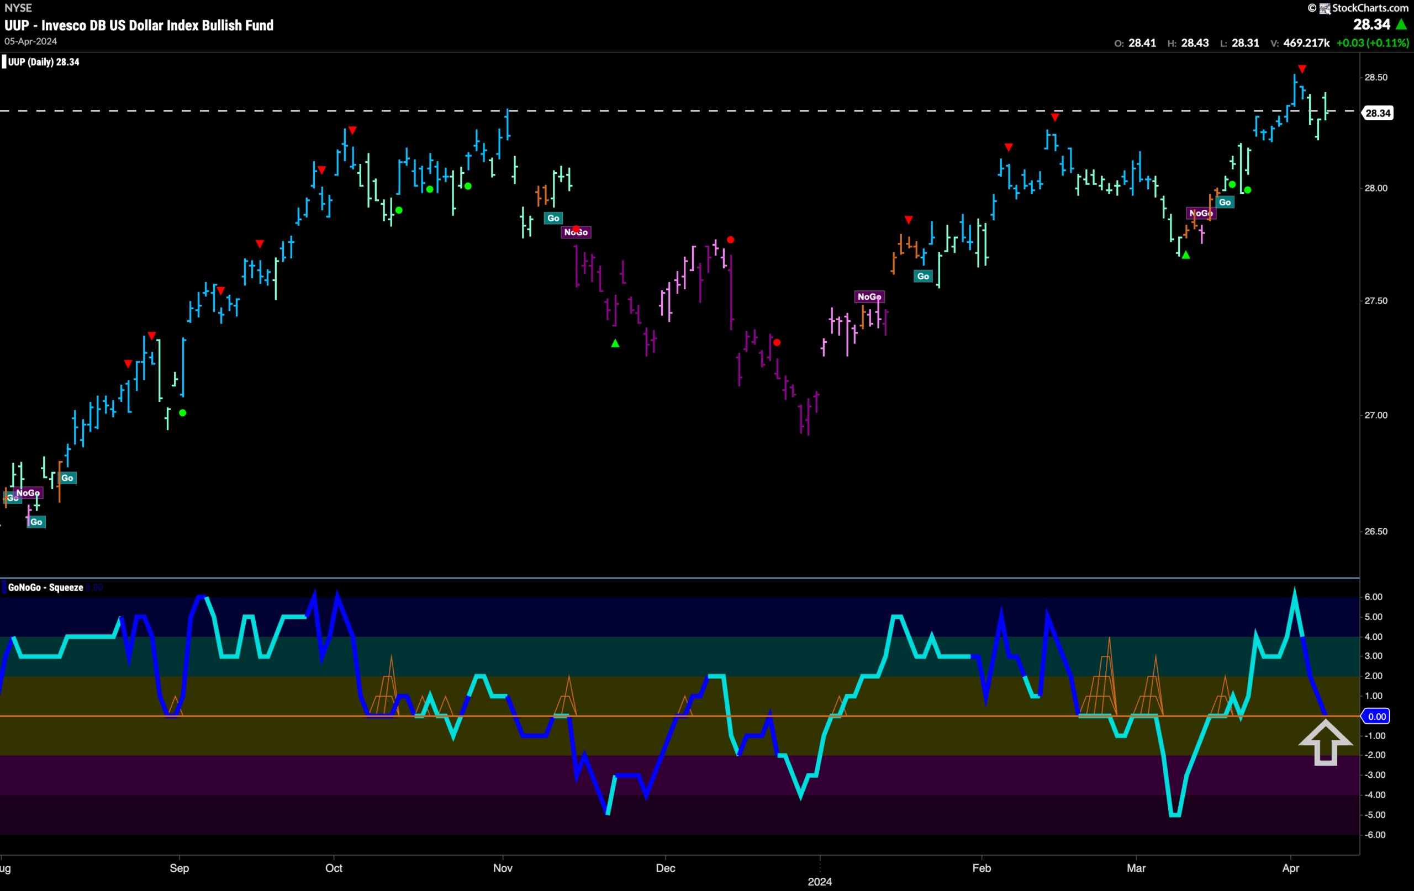Click the green dot marker below September bars

(x=183, y=413)
